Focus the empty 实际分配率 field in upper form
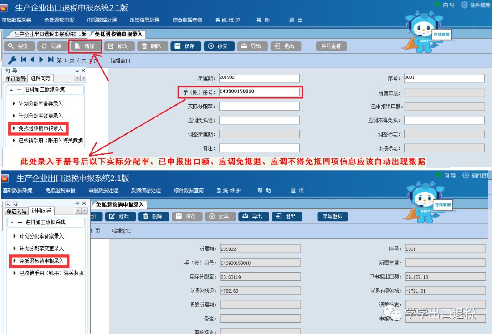 (x=259, y=106)
